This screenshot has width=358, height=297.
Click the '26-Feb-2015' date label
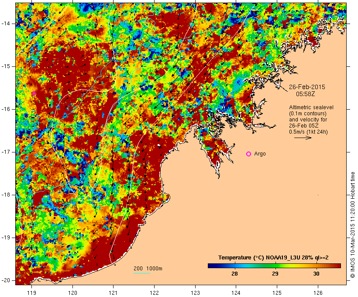pos(307,87)
